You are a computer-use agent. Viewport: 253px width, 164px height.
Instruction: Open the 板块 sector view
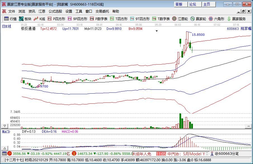25,19
